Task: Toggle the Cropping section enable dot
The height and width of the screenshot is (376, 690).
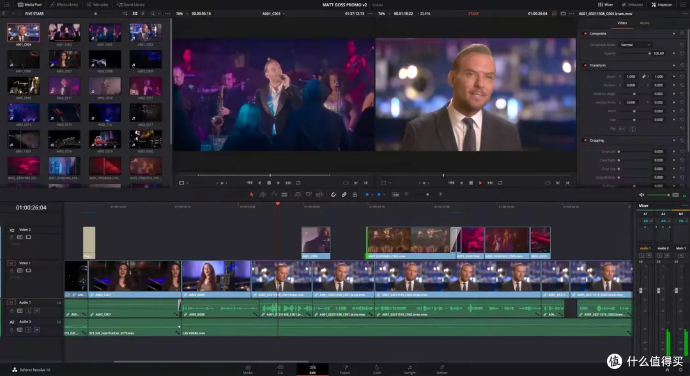Action: pyautogui.click(x=585, y=140)
